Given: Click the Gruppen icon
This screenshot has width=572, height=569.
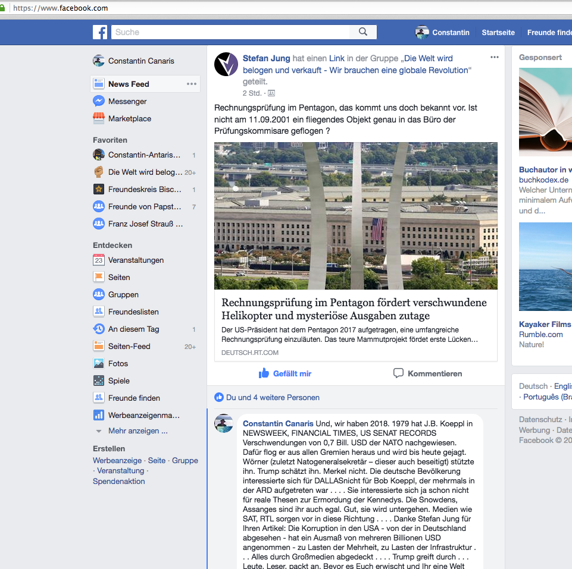Looking at the screenshot, I should tap(98, 294).
